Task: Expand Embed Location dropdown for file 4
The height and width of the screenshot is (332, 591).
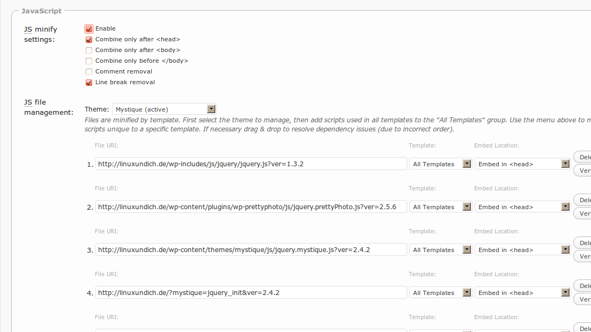Action: [x=522, y=293]
